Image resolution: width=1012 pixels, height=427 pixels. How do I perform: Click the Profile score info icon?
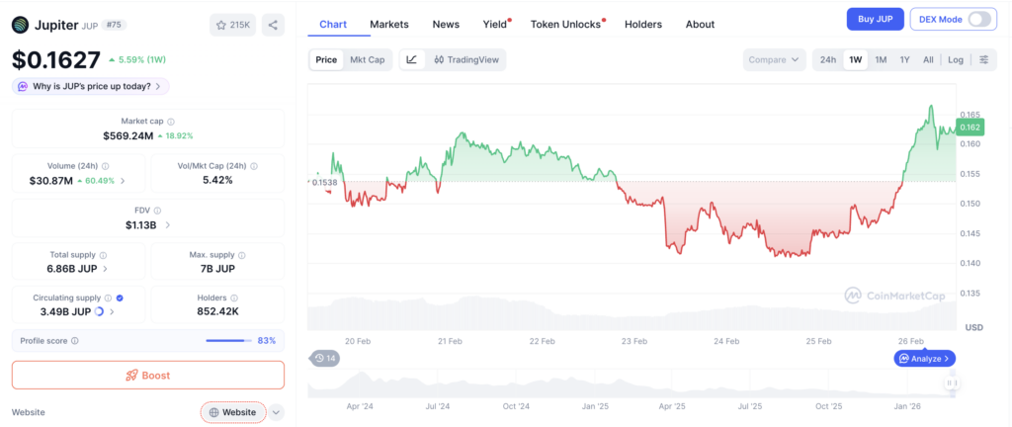tap(75, 341)
